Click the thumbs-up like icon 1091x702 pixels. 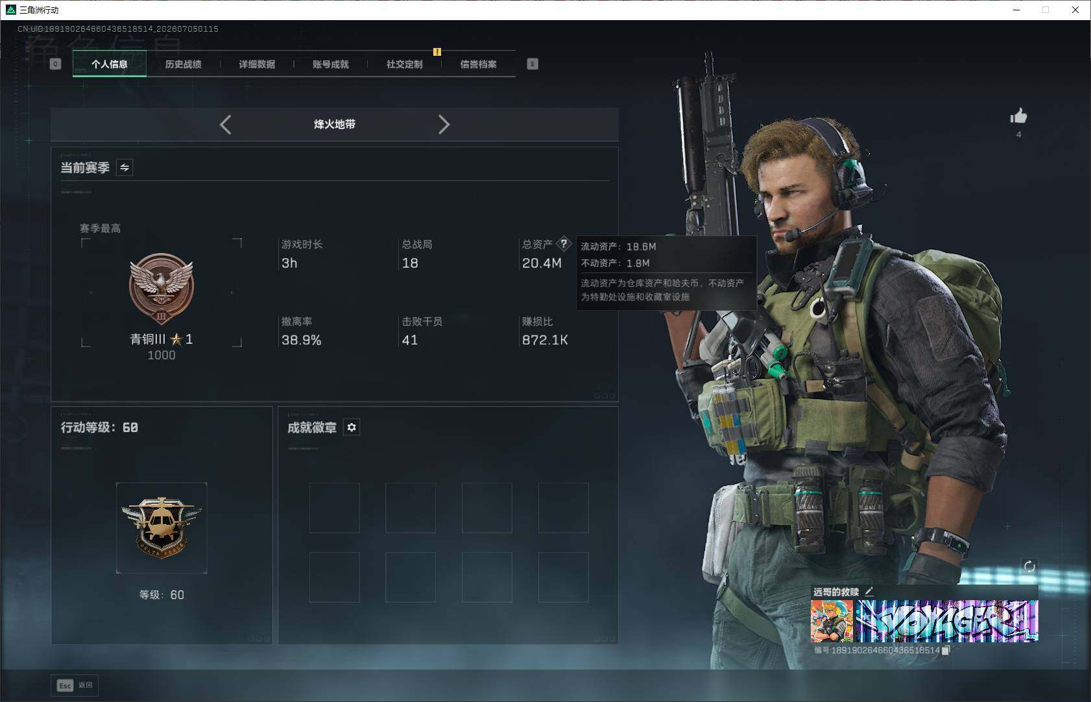click(x=1018, y=116)
